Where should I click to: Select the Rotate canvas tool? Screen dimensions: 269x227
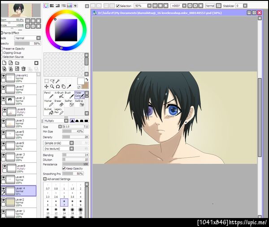(58, 87)
